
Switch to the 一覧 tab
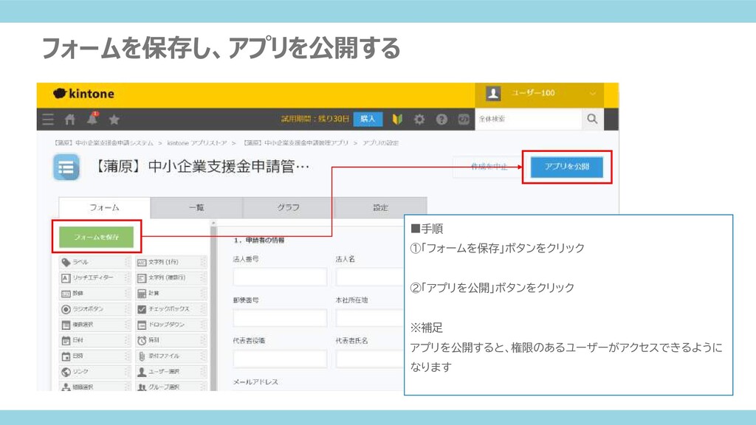point(196,207)
